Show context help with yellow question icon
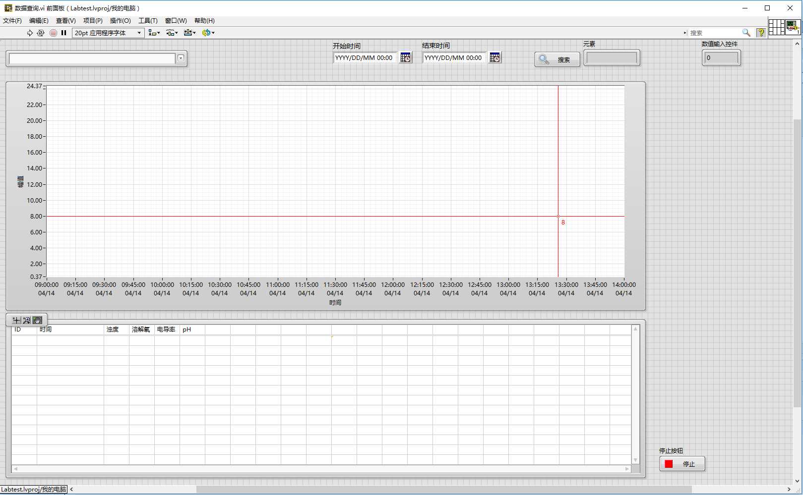 pyautogui.click(x=760, y=33)
